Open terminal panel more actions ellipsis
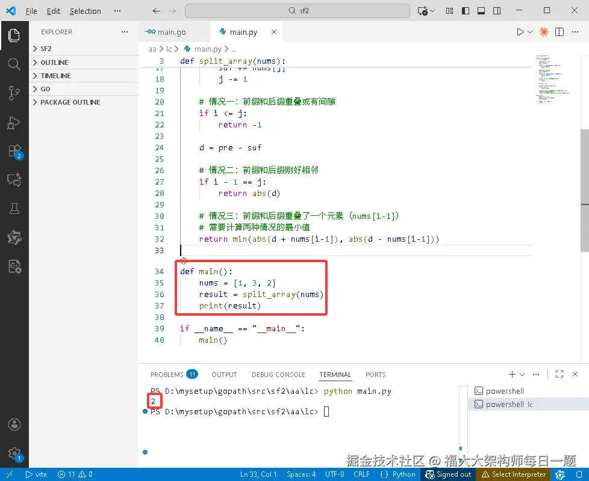The image size is (589, 481). pos(536,374)
